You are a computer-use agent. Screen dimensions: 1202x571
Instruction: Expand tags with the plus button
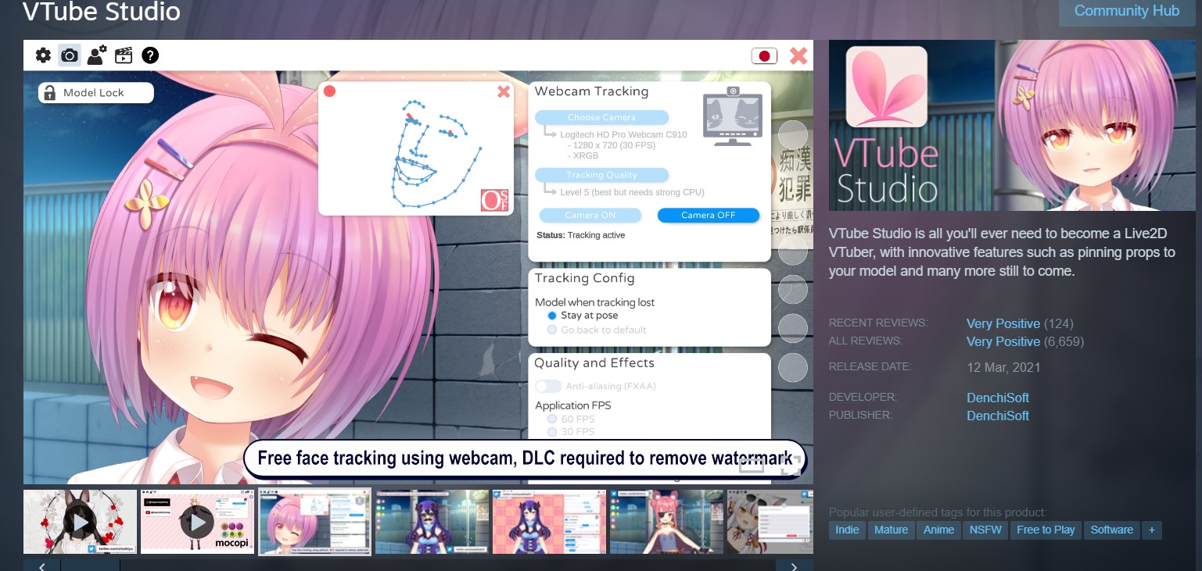pyautogui.click(x=1152, y=530)
